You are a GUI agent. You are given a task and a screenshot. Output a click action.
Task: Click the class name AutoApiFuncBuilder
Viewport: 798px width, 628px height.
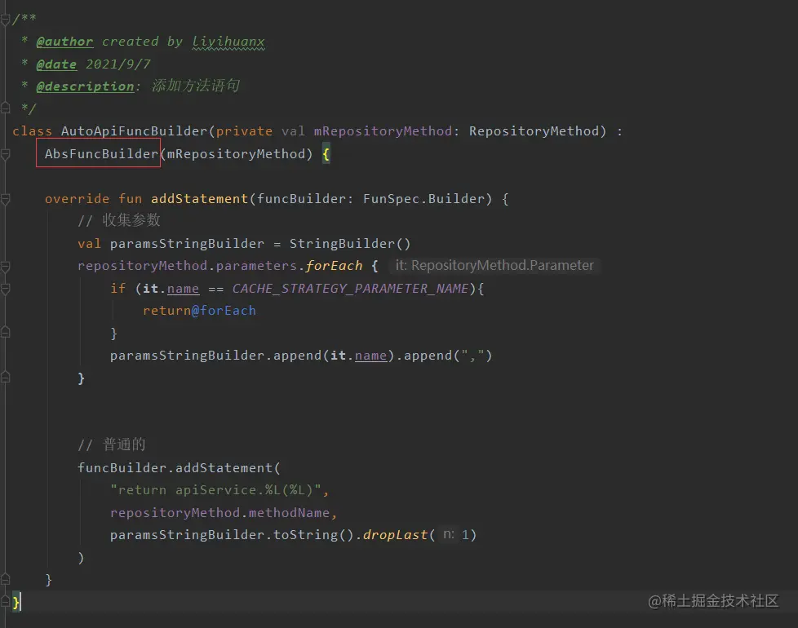tap(135, 131)
